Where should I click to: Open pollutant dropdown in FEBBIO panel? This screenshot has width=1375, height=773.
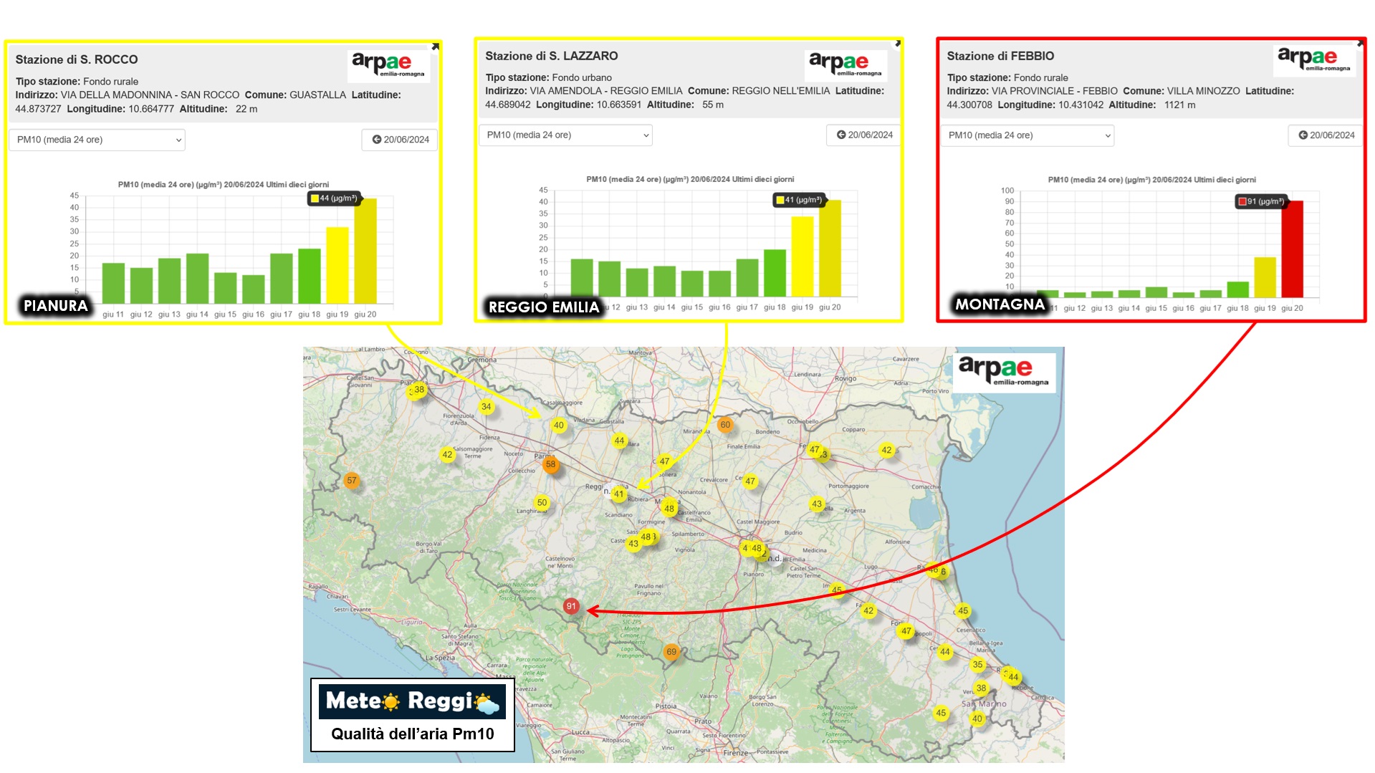[1027, 135]
